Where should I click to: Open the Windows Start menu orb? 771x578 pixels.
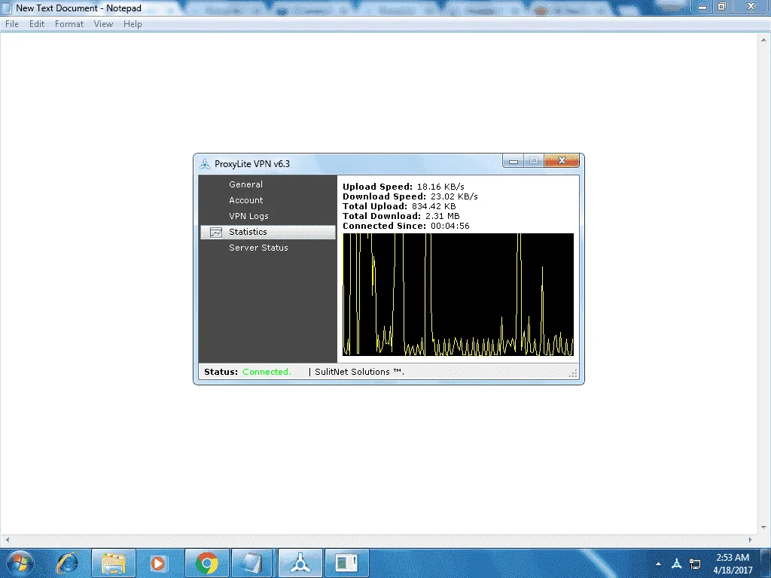pos(20,563)
